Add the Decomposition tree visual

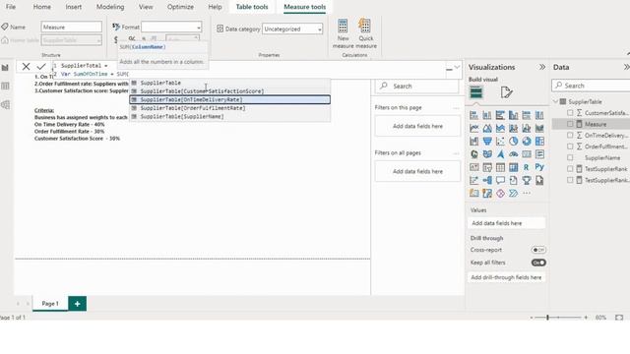click(487, 181)
